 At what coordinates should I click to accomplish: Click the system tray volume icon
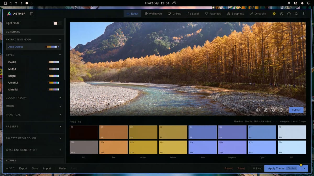pos(302,3)
